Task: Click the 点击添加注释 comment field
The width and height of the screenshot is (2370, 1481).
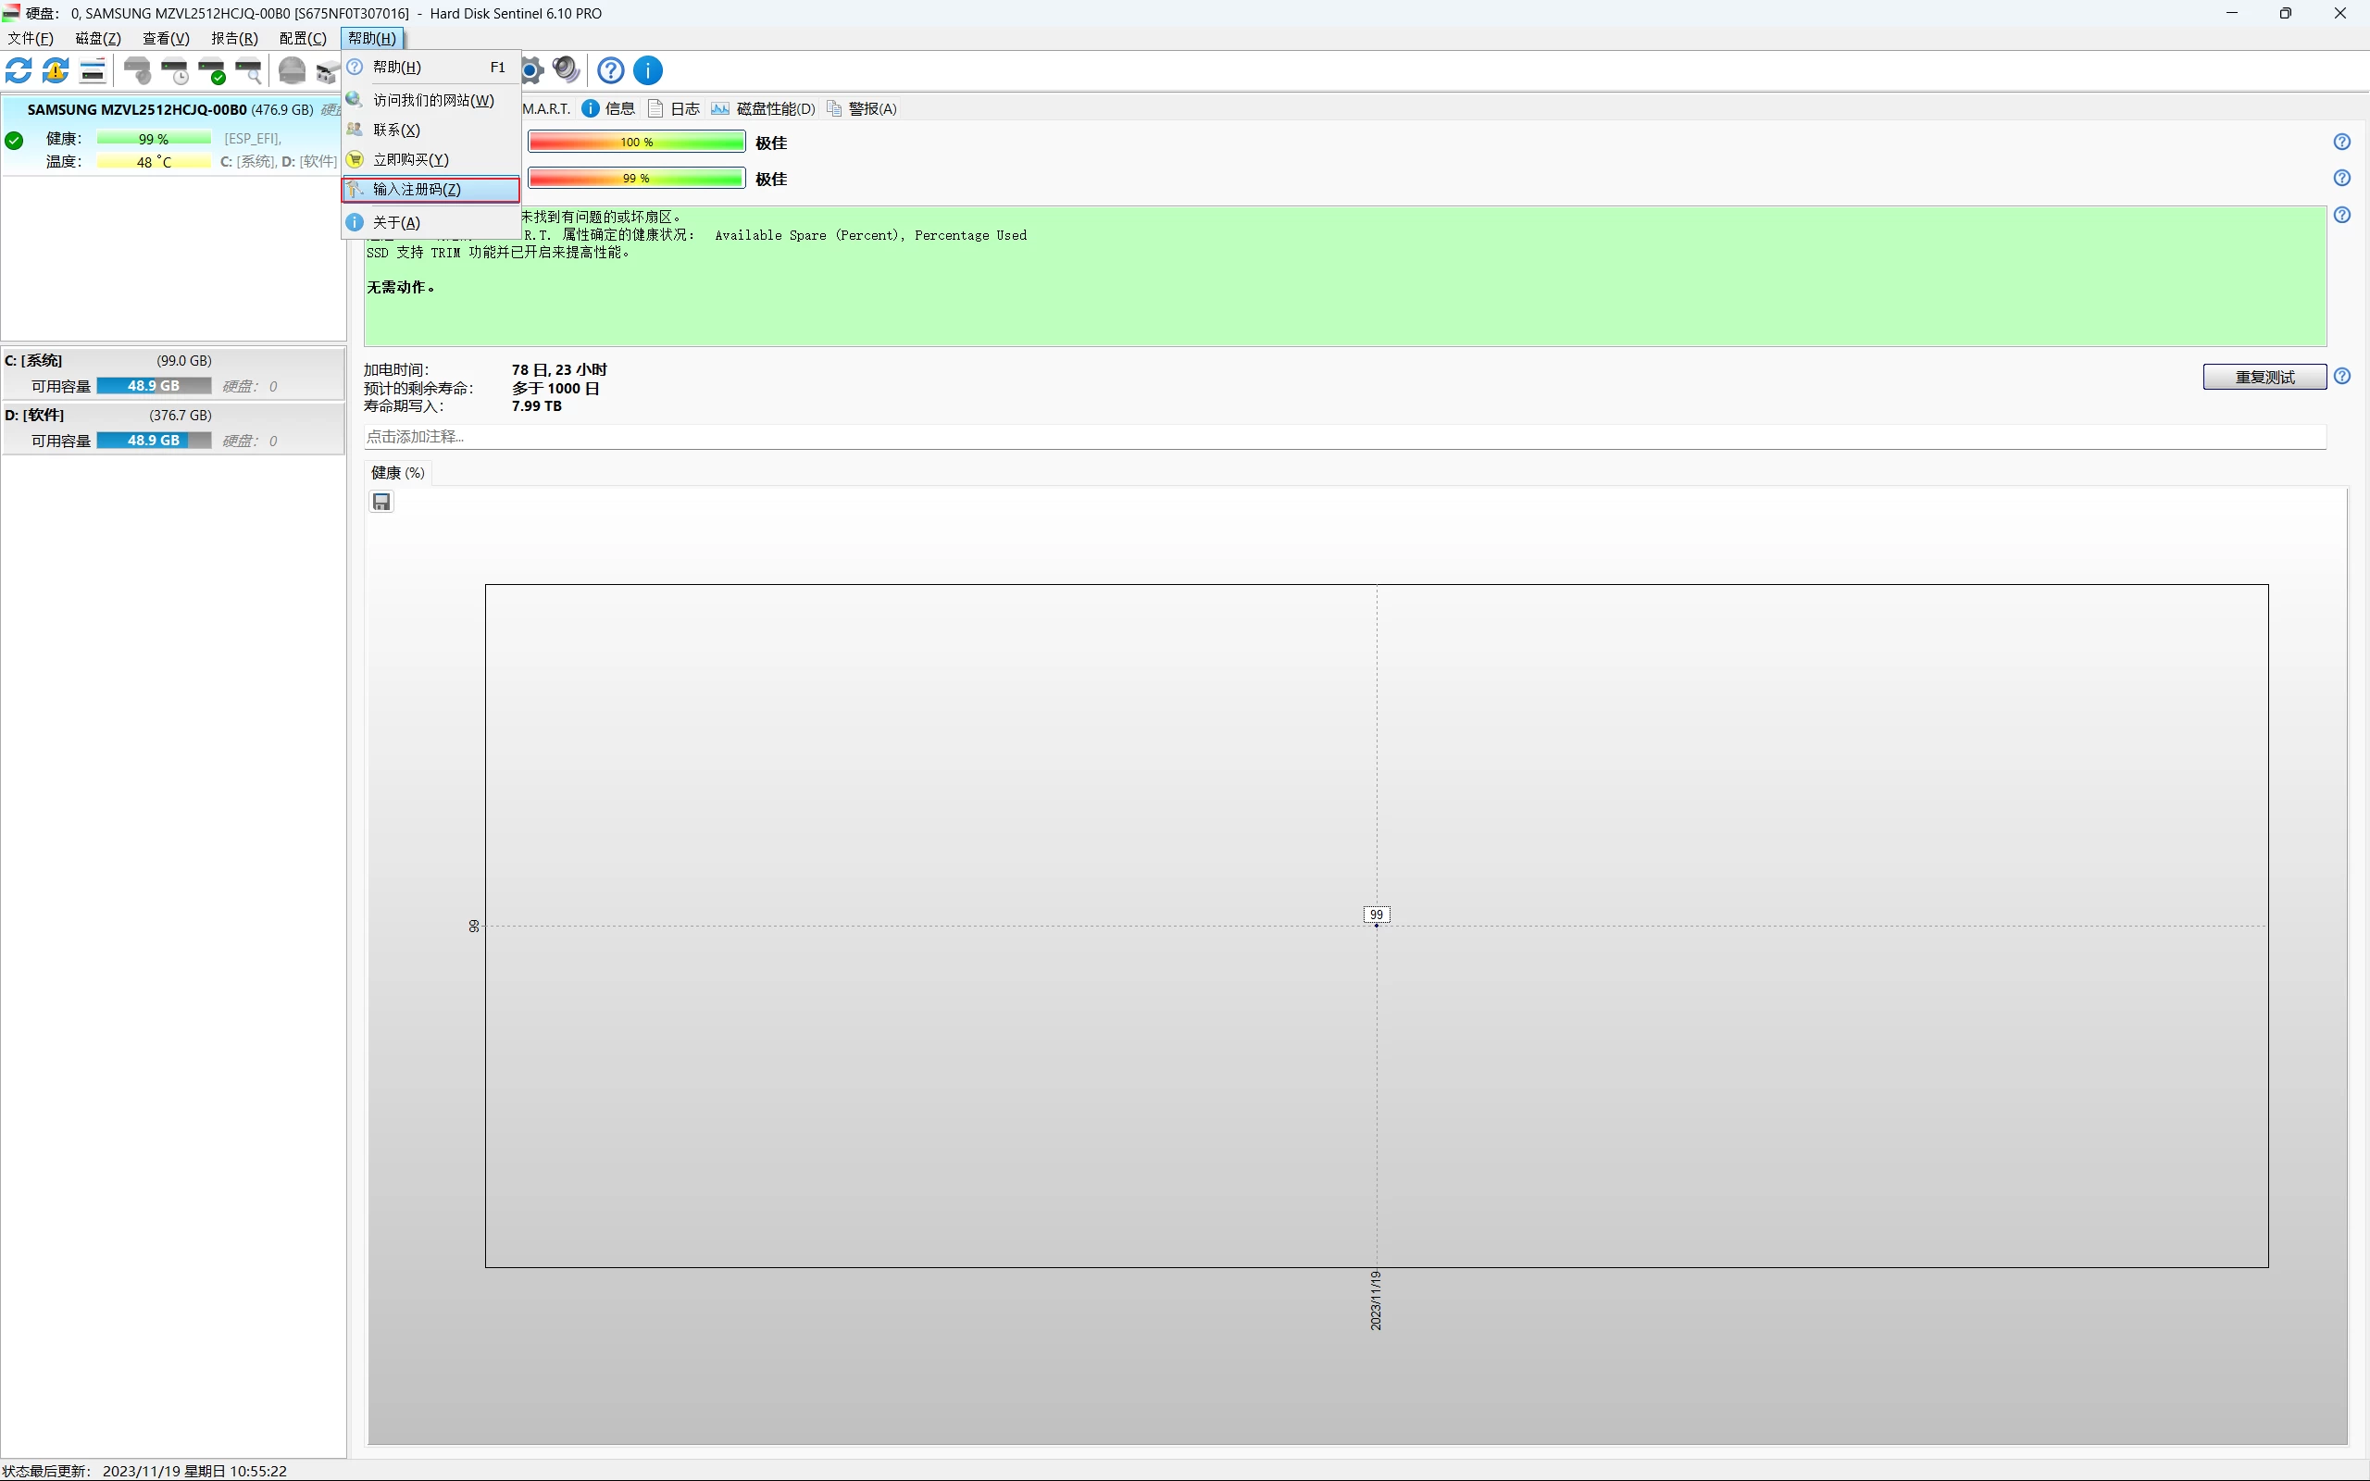Action: [1341, 437]
